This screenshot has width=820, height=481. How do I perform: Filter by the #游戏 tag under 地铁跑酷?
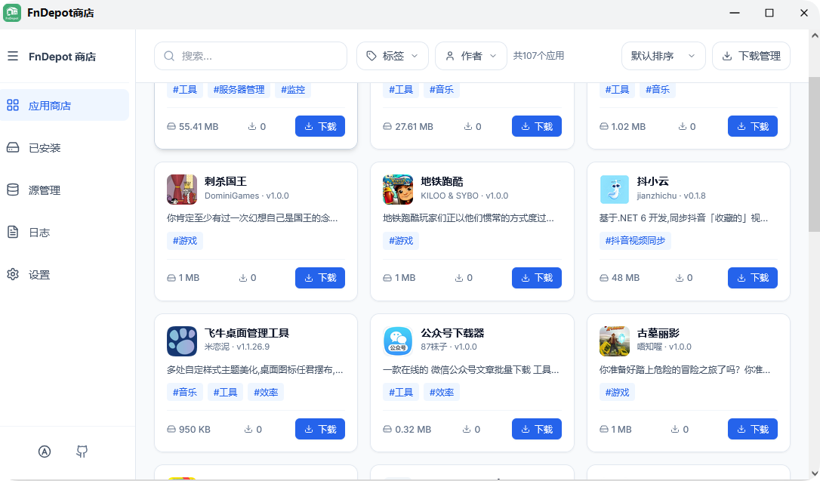point(400,240)
